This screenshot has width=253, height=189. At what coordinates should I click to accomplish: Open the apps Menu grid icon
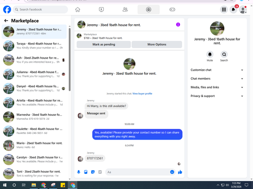click(x=224, y=10)
